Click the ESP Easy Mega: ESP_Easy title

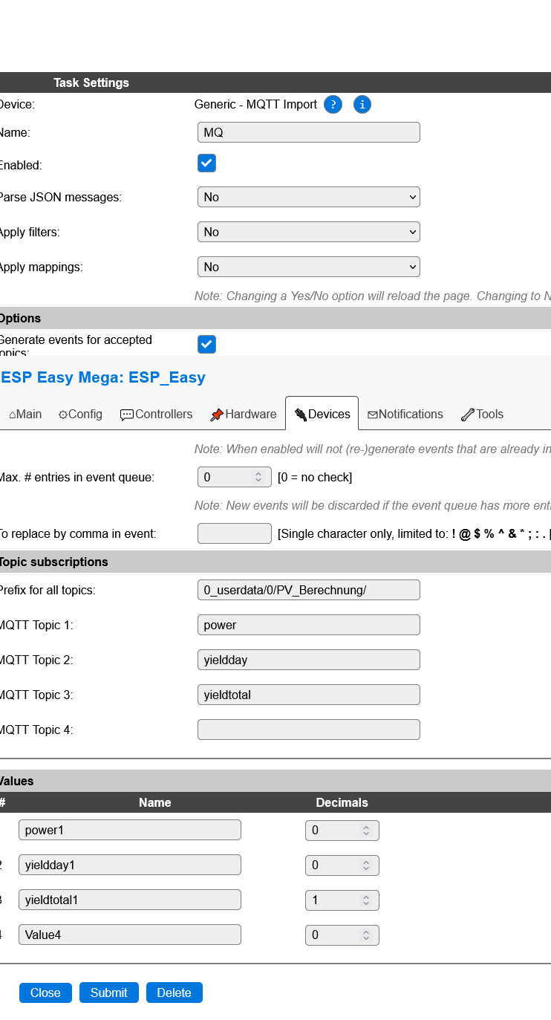(103, 377)
